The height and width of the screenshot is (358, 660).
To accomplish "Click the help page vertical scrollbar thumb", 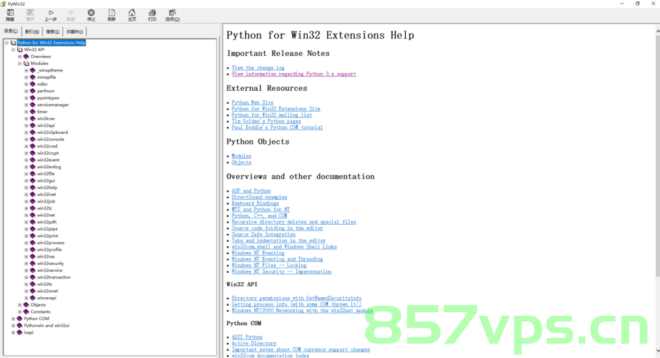I will coord(657,156).
